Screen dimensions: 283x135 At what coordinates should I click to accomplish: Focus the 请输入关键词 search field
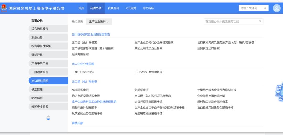pyautogui.click(x=250, y=8)
